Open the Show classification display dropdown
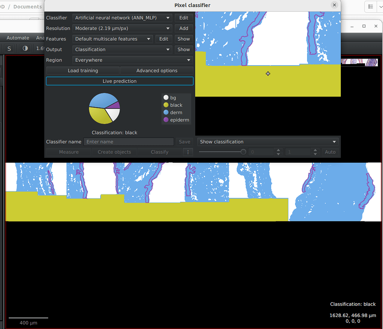The height and width of the screenshot is (329, 383). click(x=268, y=142)
